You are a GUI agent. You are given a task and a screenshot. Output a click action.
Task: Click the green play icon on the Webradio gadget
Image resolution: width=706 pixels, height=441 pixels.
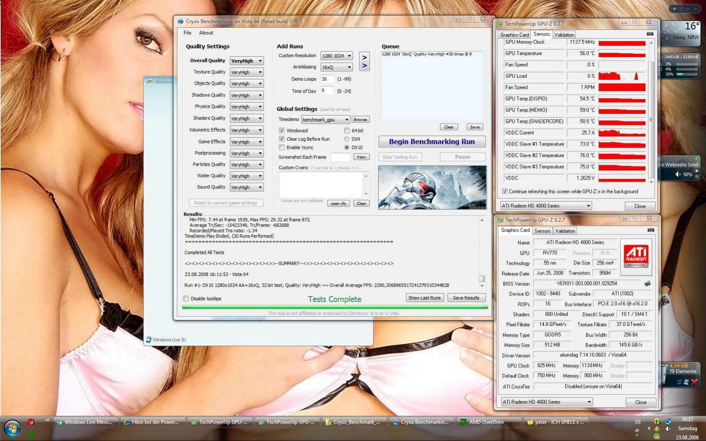pos(697,159)
